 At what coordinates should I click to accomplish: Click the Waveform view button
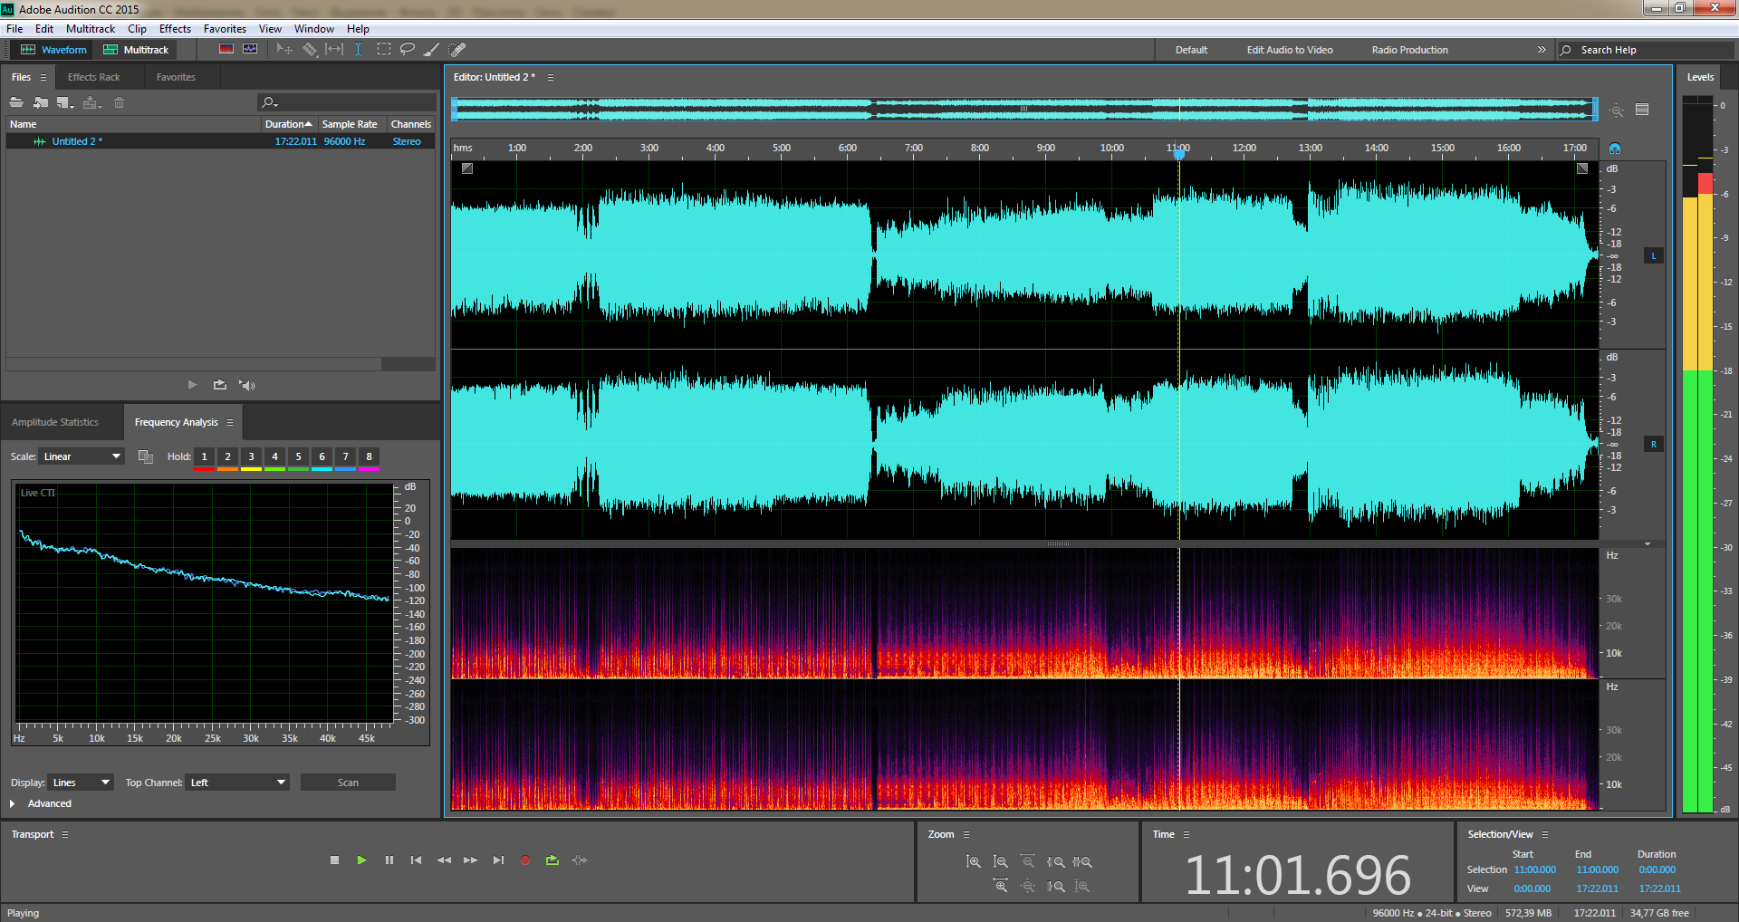click(53, 50)
